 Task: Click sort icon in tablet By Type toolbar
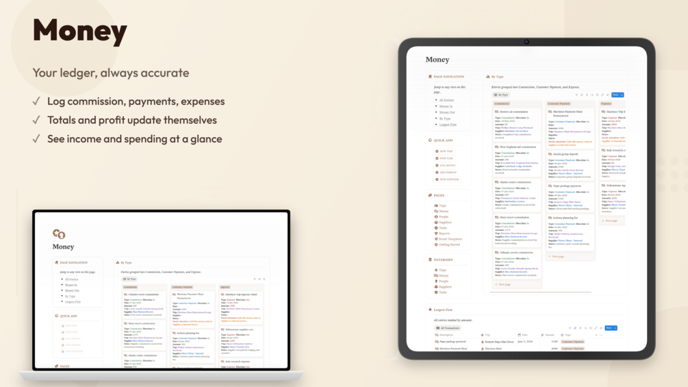click(582, 95)
